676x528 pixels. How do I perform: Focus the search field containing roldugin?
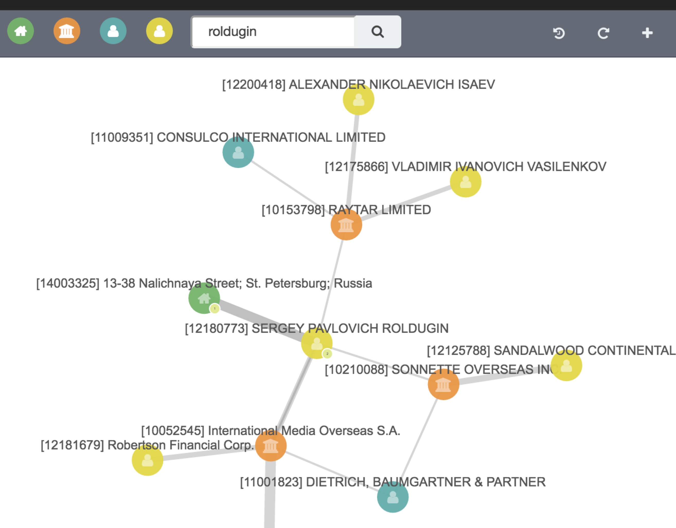[273, 32]
